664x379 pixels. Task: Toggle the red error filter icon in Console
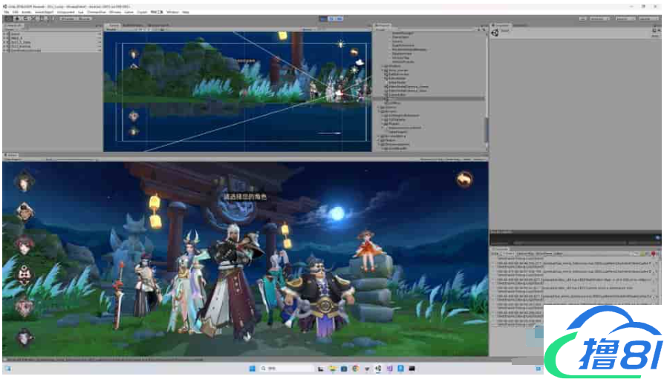654,254
